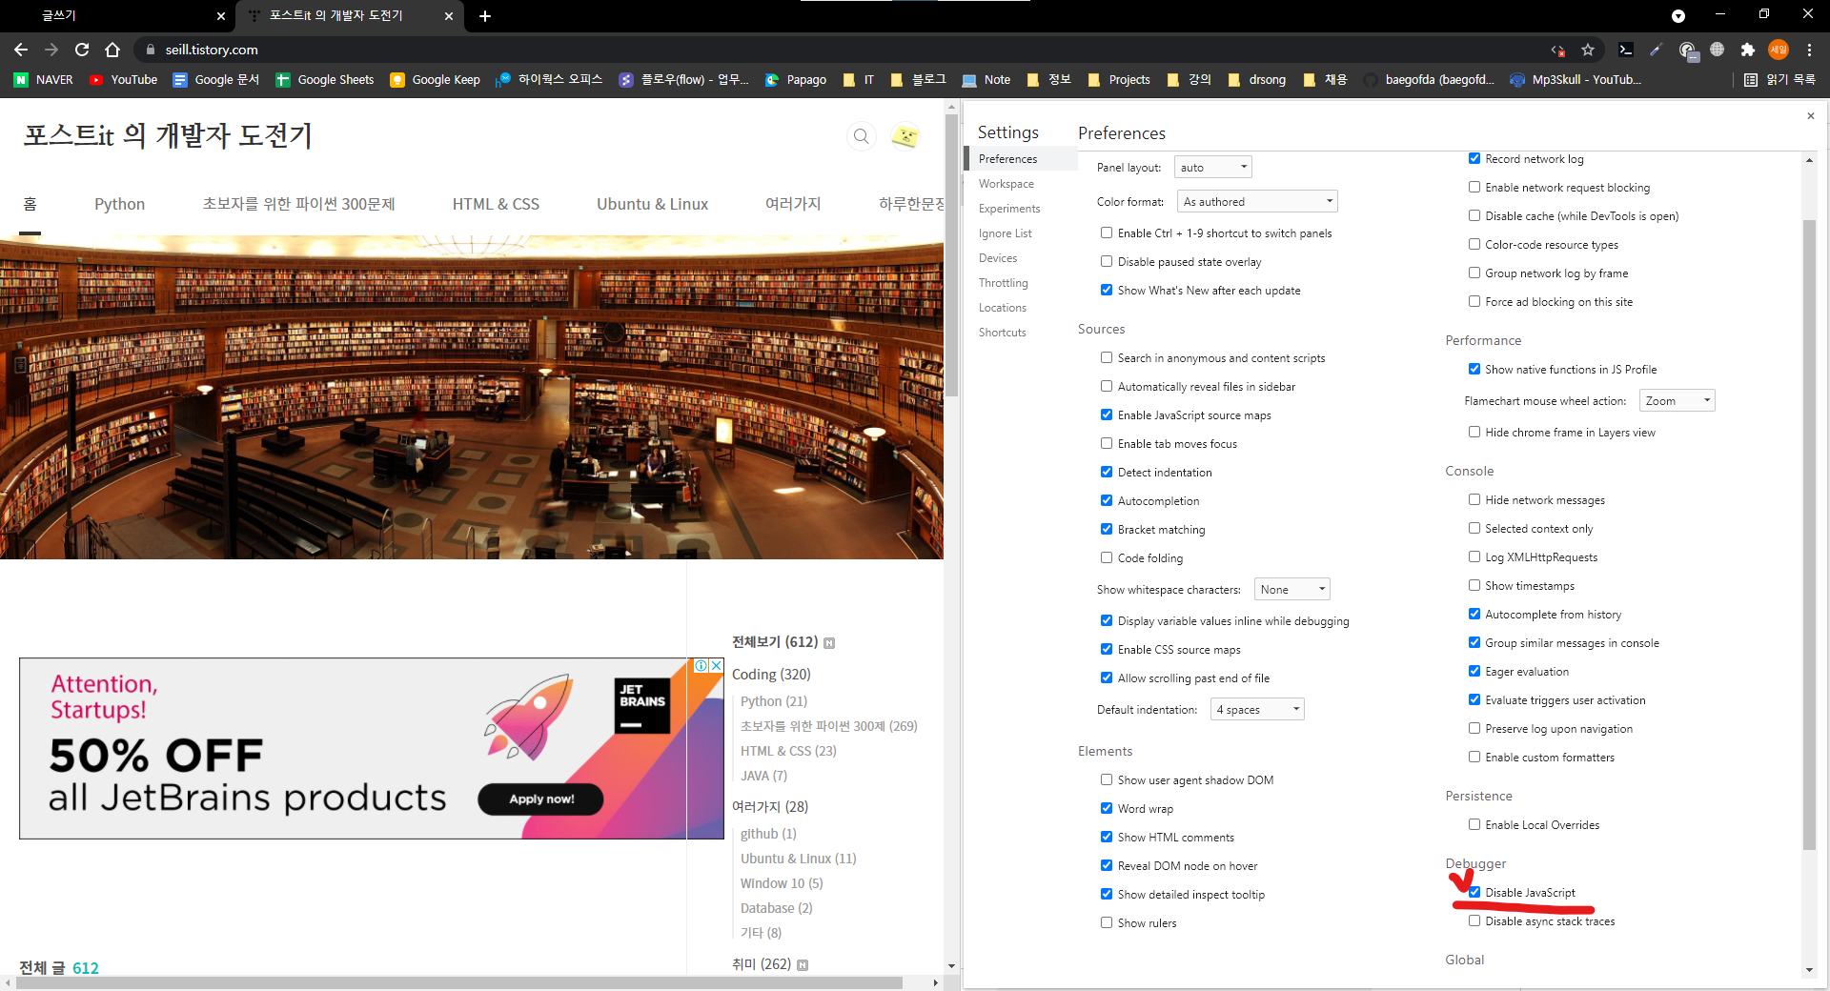The image size is (1830, 991).
Task: Click the library banner image
Action: [472, 397]
